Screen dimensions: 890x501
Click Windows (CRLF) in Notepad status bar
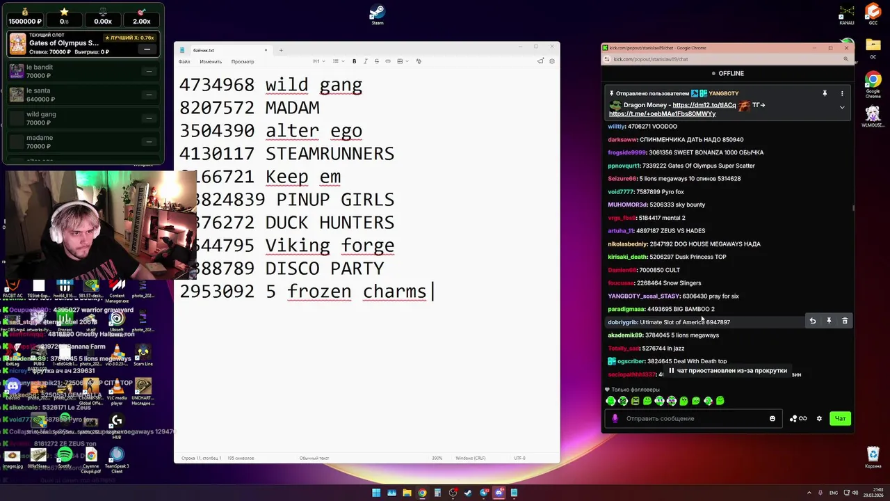click(x=471, y=458)
